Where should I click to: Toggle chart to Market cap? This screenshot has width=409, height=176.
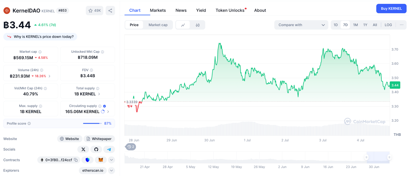158,25
